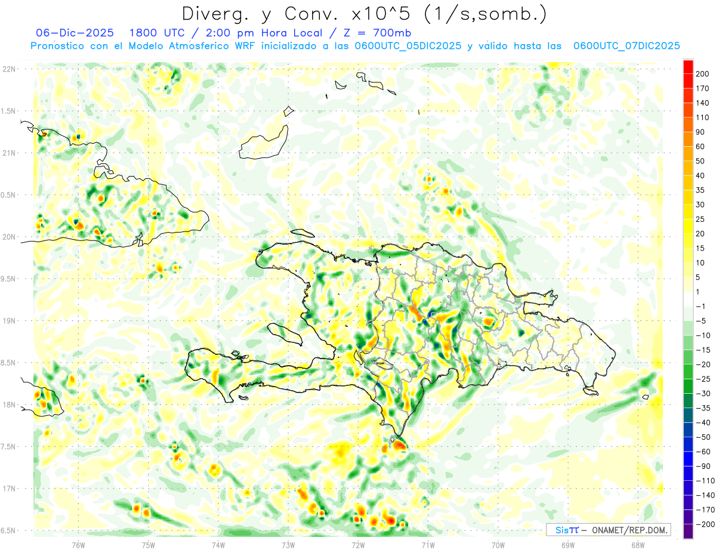The width and height of the screenshot is (716, 553).
Task: Click the 17N latitude label
Action: click(x=9, y=489)
